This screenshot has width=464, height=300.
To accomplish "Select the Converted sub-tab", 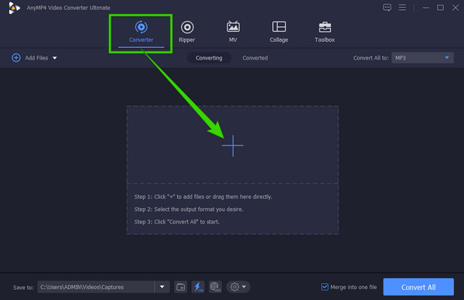I will coord(255,58).
